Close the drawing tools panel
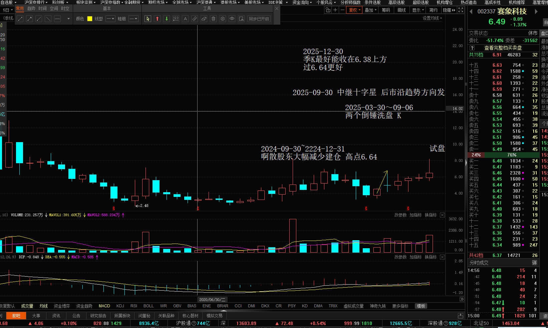Viewport: 548px width, 328px height. (x=277, y=9)
